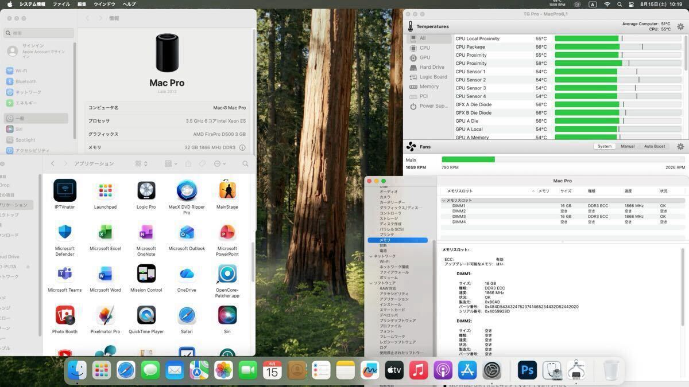Open ヘルプ menu in menu bar
This screenshot has height=387, width=689.
(130, 4)
